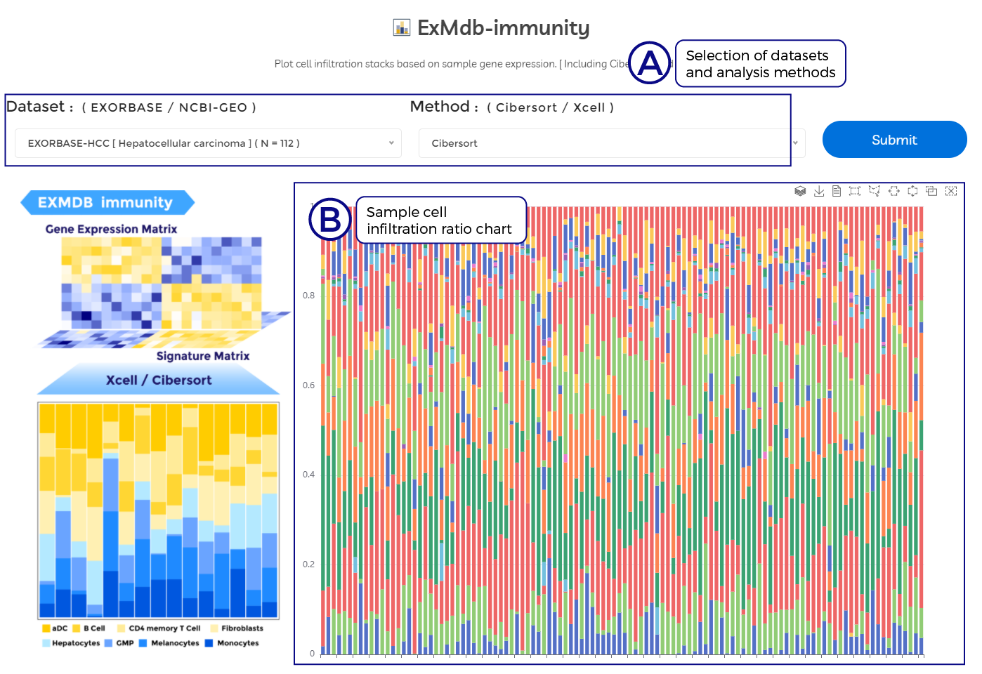Open the Cibersort method dropdown
This screenshot has width=982, height=674.
[x=612, y=143]
